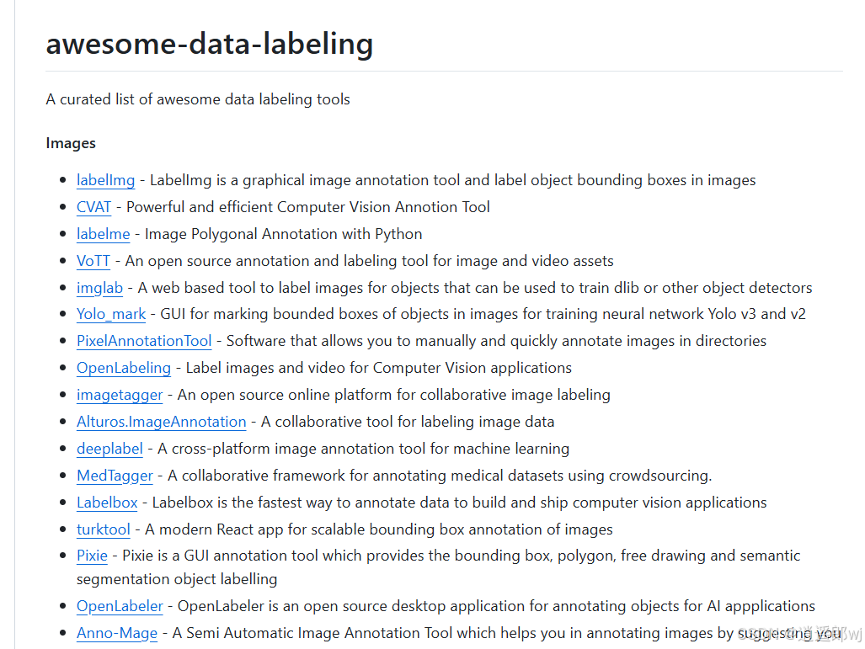Click the Images section heading
The width and height of the screenshot is (865, 649).
tap(71, 143)
